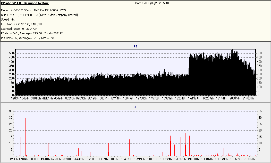Click the ECC blocks sum (PI/PO) : 100/100 line
Image resolution: width=271 pixels, height=163 pixels.
(x=22, y=24)
